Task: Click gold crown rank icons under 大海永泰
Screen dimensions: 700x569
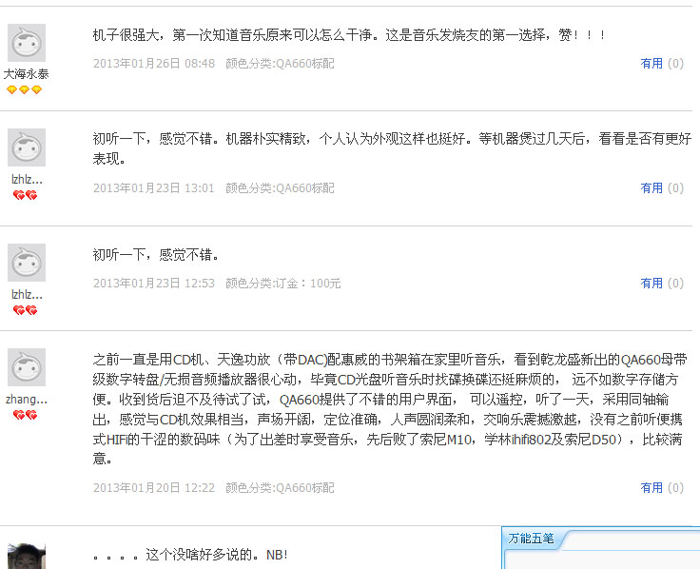Action: (x=25, y=89)
